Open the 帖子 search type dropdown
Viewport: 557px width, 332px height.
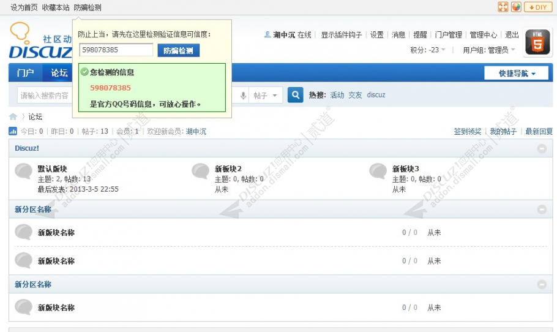coord(266,96)
